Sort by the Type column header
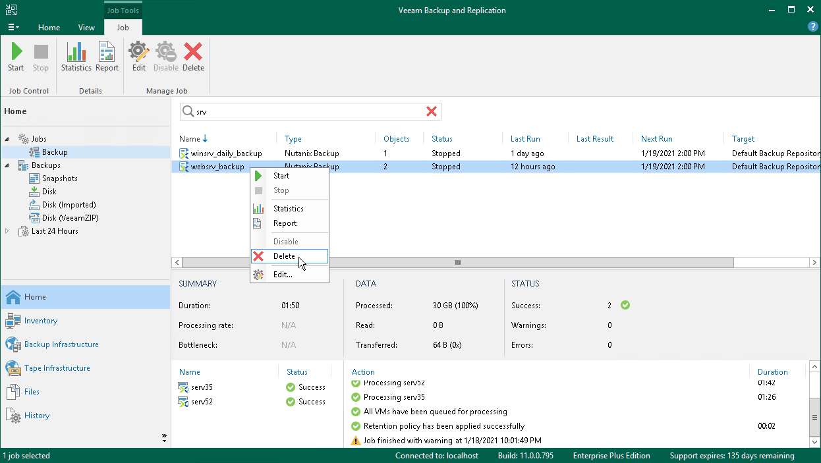This screenshot has width=821, height=463. click(x=293, y=139)
